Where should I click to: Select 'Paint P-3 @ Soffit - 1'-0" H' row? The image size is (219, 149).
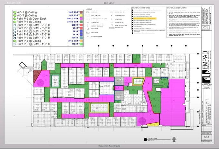tap(48, 38)
